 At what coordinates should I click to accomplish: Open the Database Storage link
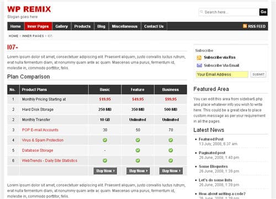(38, 150)
